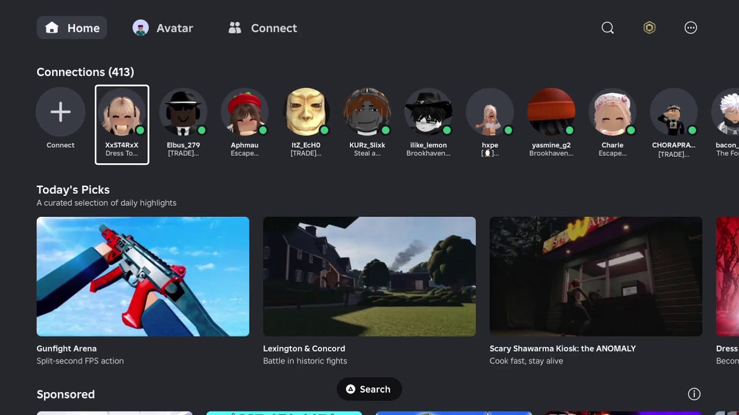Click the "A curated selection of daily highlights" text
Viewport: 739px width, 415px height.
click(x=106, y=203)
